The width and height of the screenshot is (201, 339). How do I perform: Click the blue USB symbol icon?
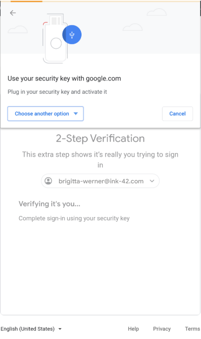point(72,35)
